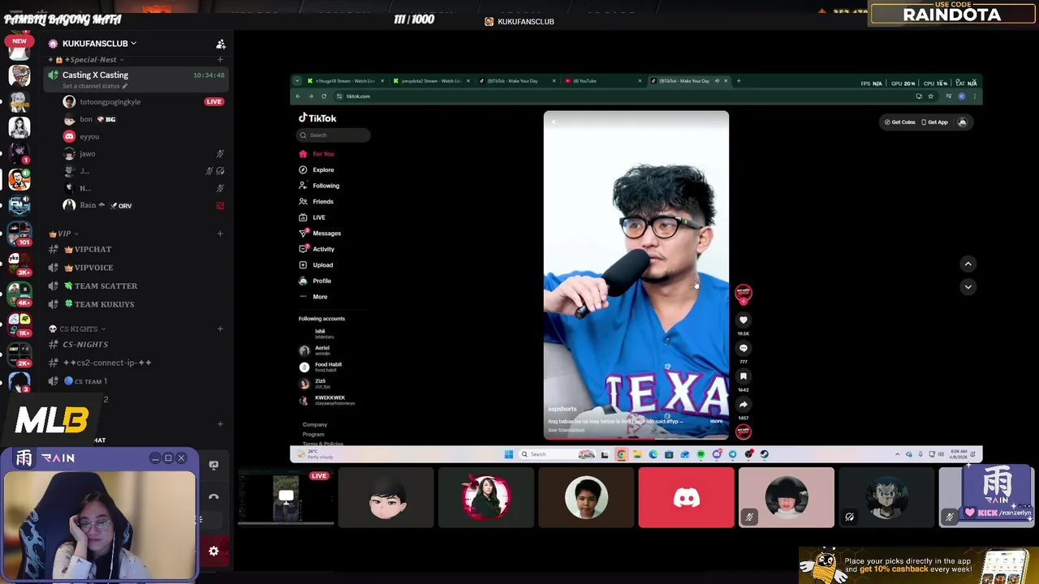The height and width of the screenshot is (584, 1039).
Task: Open new browser tab
Action: coord(738,81)
